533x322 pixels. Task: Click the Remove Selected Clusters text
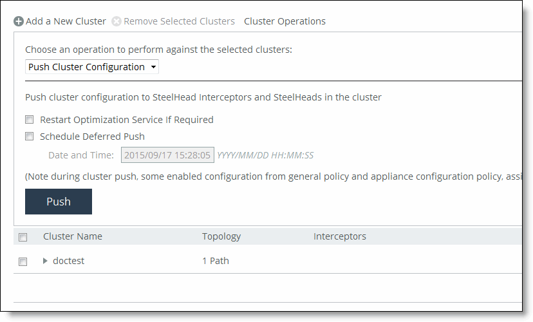(179, 21)
